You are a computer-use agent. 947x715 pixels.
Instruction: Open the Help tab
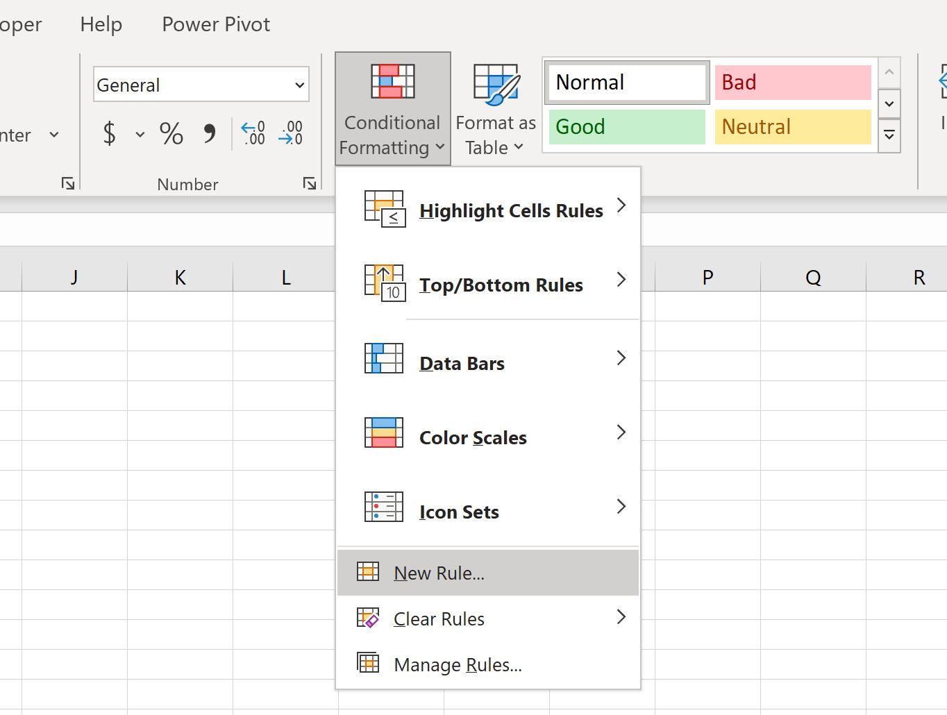pyautogui.click(x=101, y=24)
